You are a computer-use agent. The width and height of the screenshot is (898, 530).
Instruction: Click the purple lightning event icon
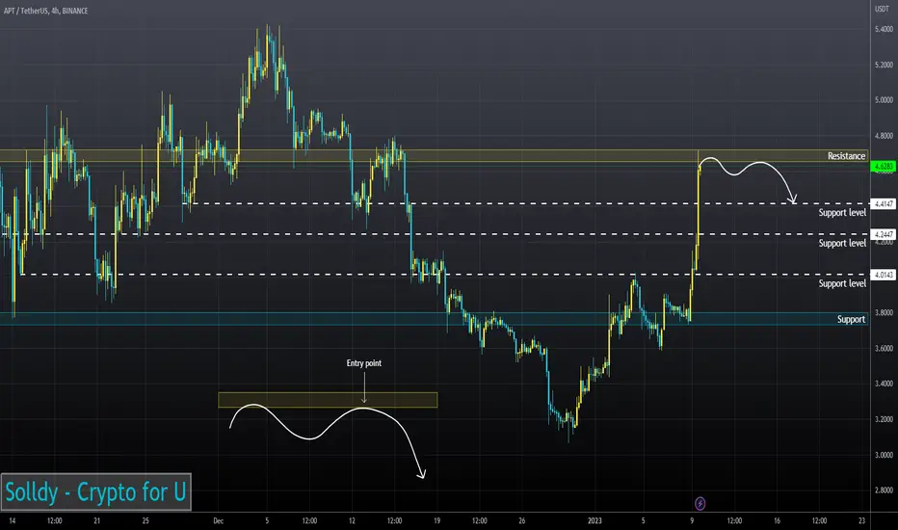pos(700,504)
